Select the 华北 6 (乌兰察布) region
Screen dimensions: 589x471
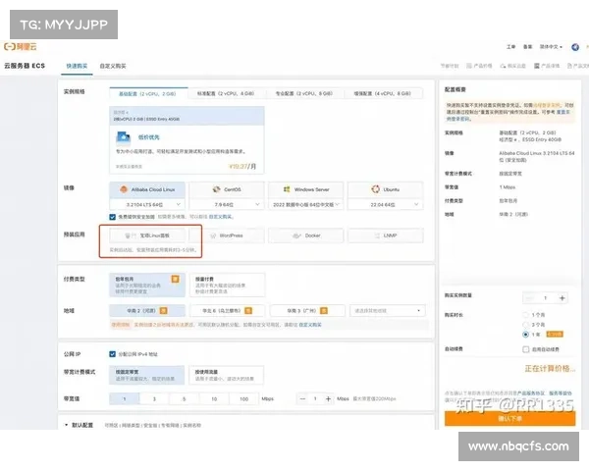click(227, 311)
